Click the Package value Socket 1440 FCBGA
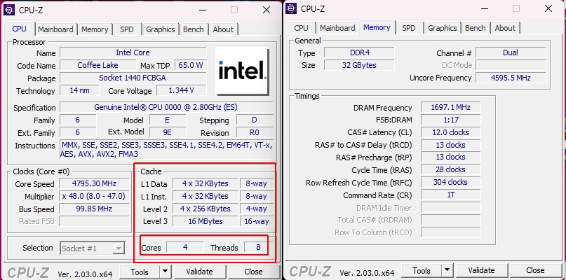566x280 pixels. point(133,78)
